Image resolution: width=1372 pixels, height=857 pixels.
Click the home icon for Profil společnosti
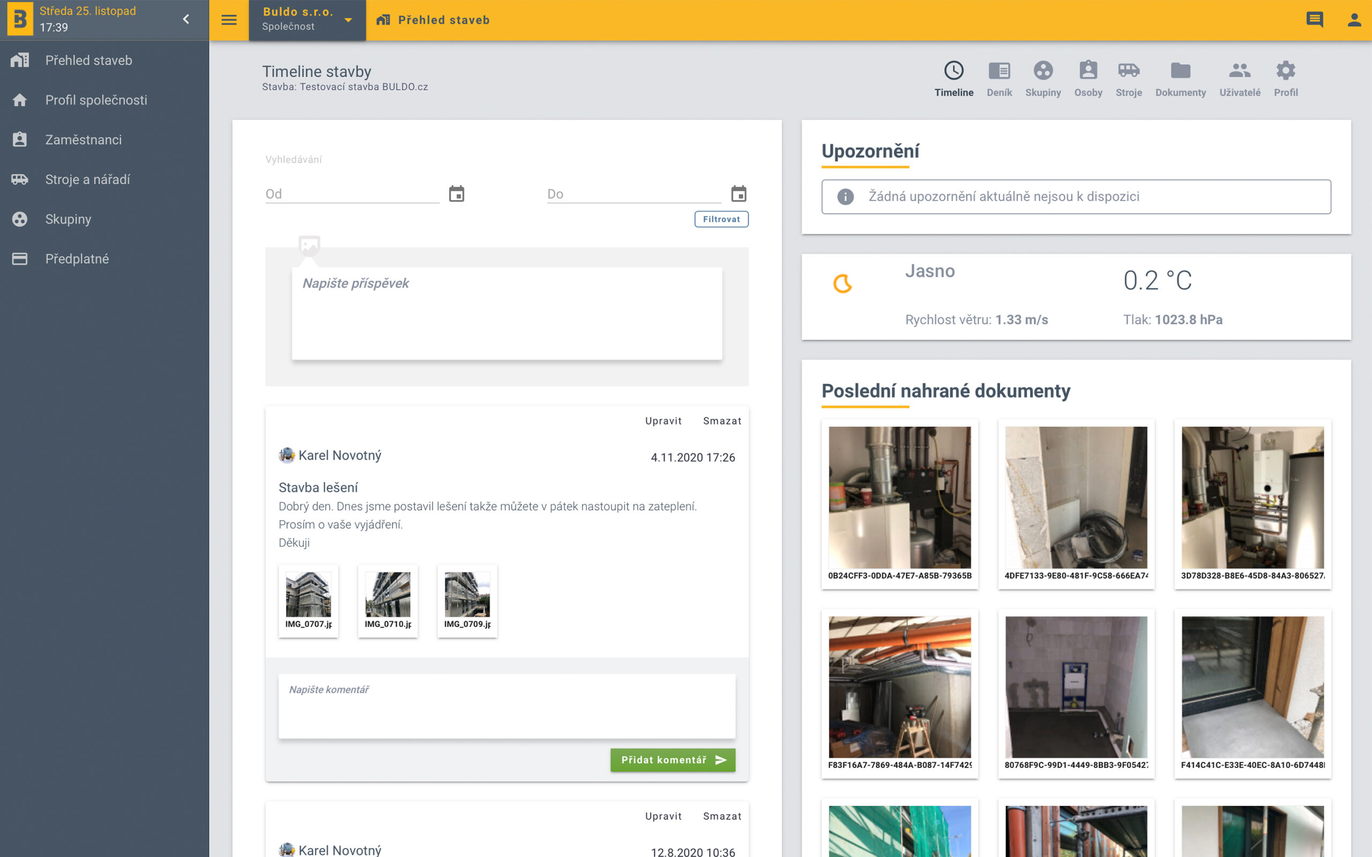(20, 100)
